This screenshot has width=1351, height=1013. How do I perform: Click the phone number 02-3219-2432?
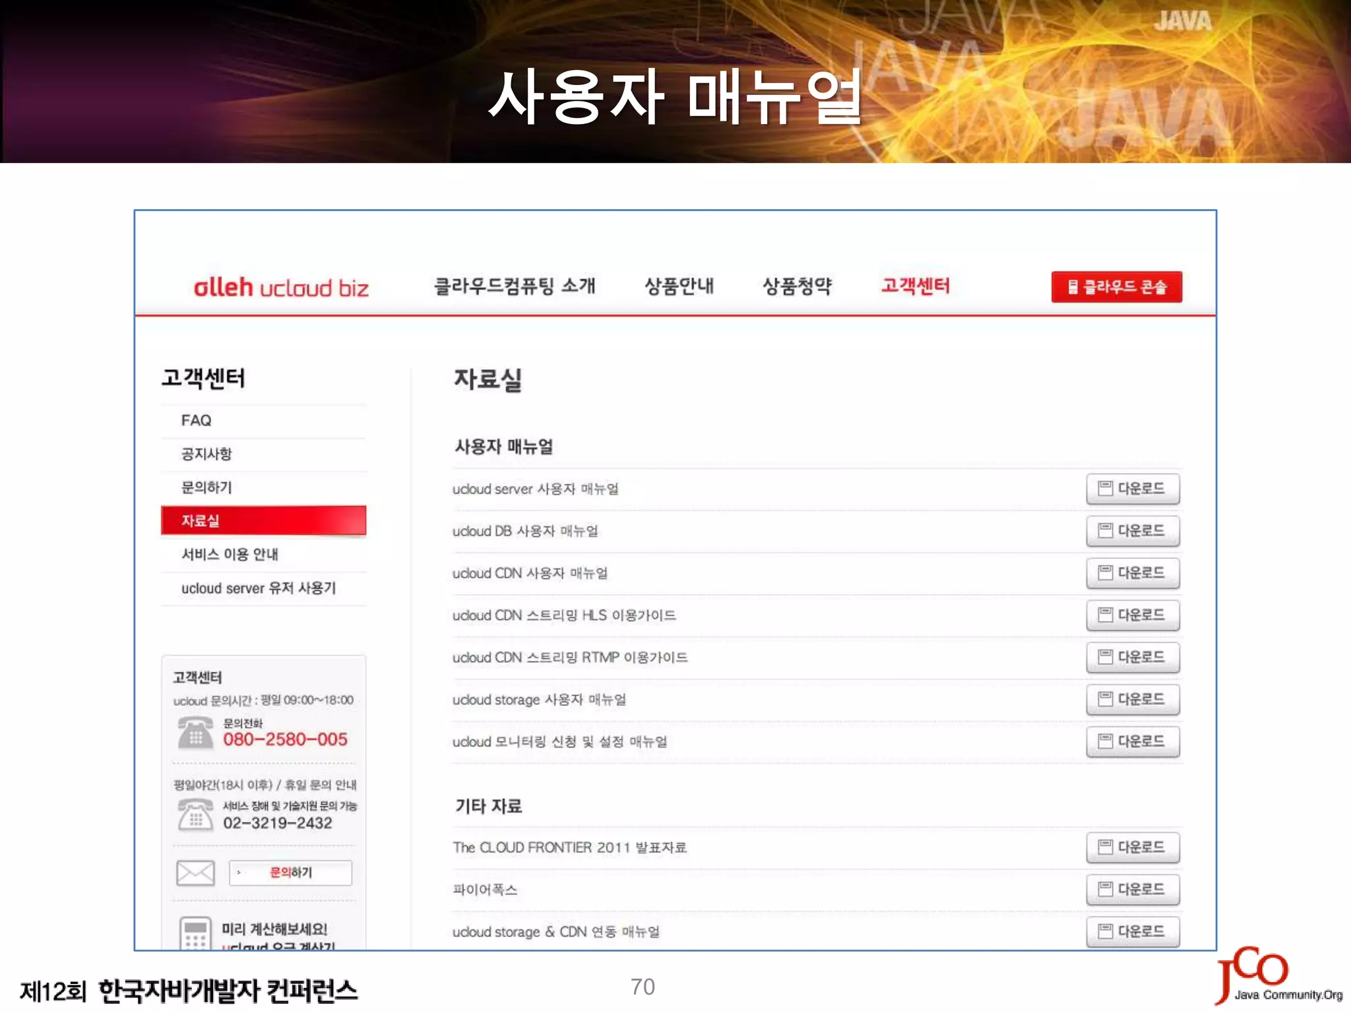point(278,824)
